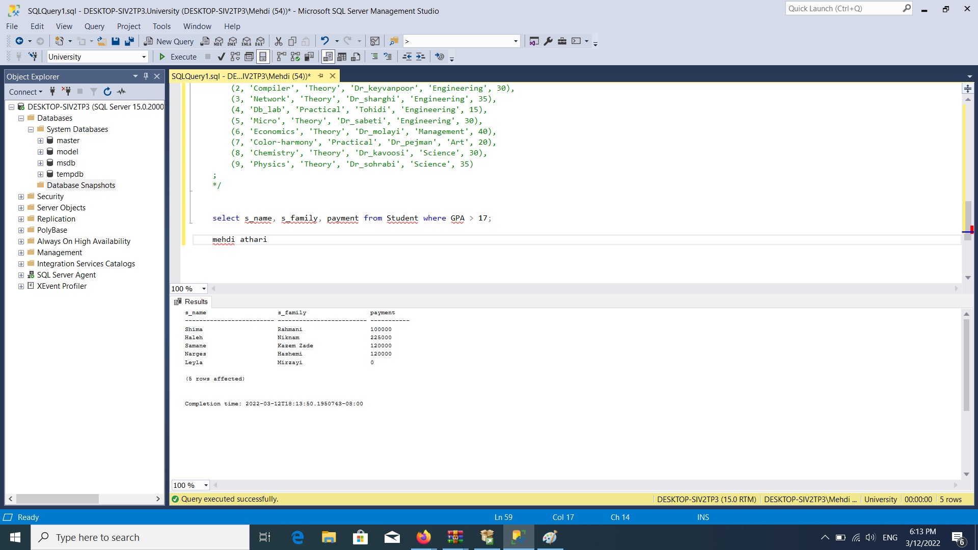Click the DAX query icon
Image resolution: width=978 pixels, height=550 pixels.
pos(260,41)
